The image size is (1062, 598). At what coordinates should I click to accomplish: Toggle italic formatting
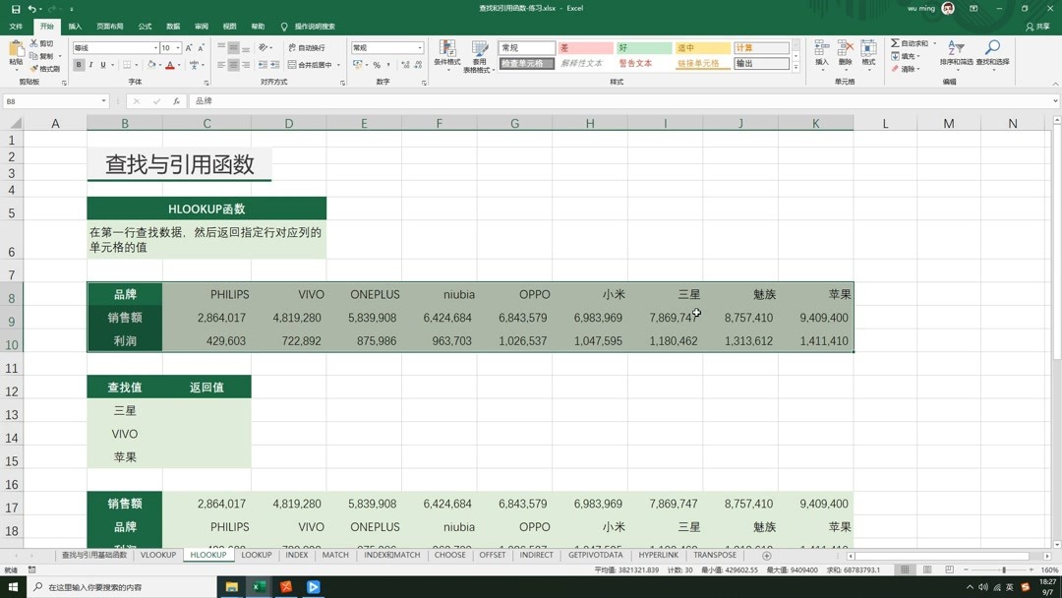click(x=90, y=65)
